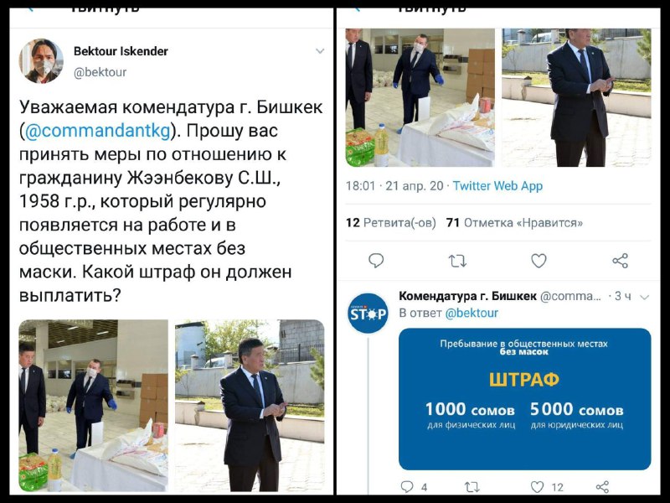Open the ШТРАФ 1000 сомов fine image
The width and height of the screenshot is (670, 503).
pos(525,399)
